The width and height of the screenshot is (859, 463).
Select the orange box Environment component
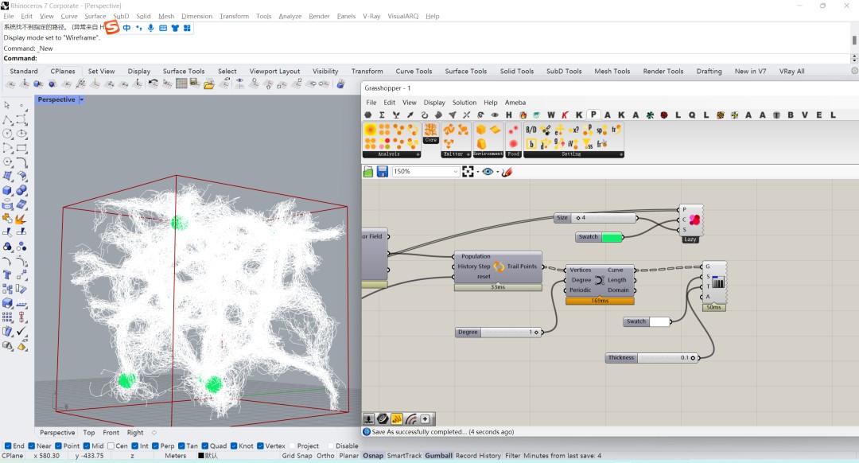click(481, 130)
